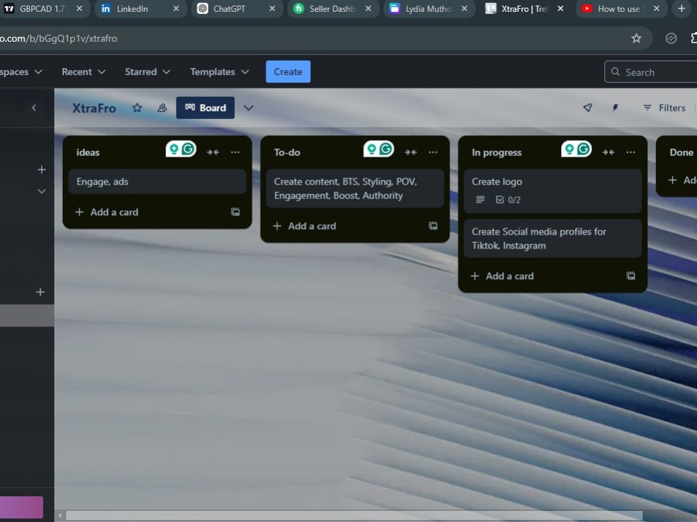Click circular slash icon beside address bar
Viewport: 697px width, 522px height.
(671, 38)
